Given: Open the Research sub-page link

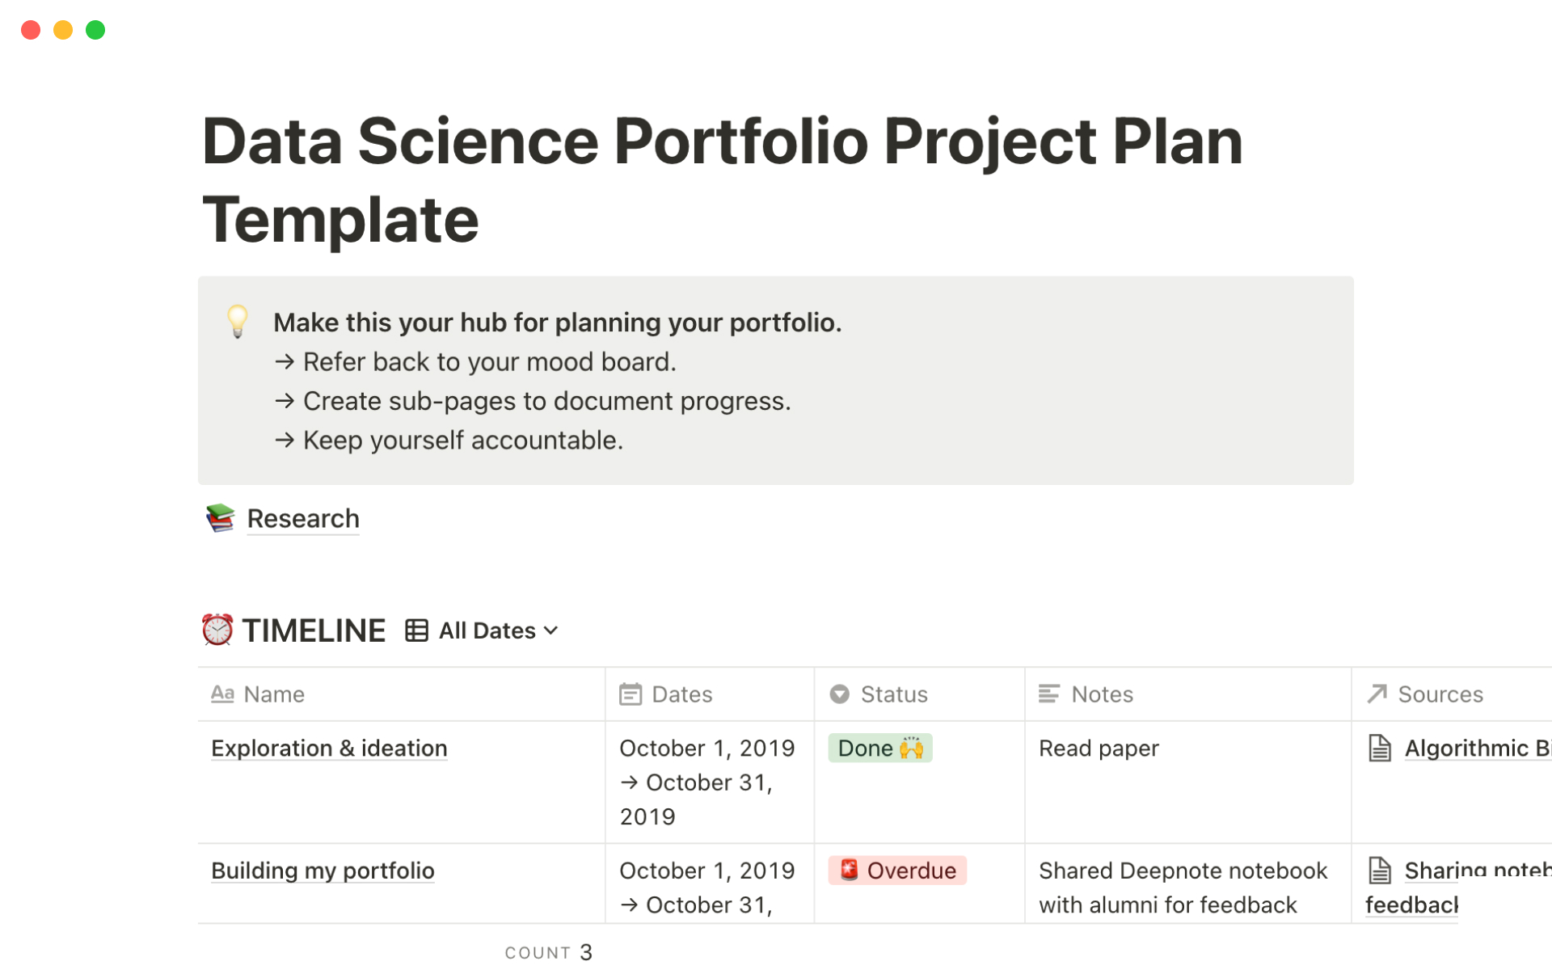Looking at the screenshot, I should pyautogui.click(x=303, y=518).
